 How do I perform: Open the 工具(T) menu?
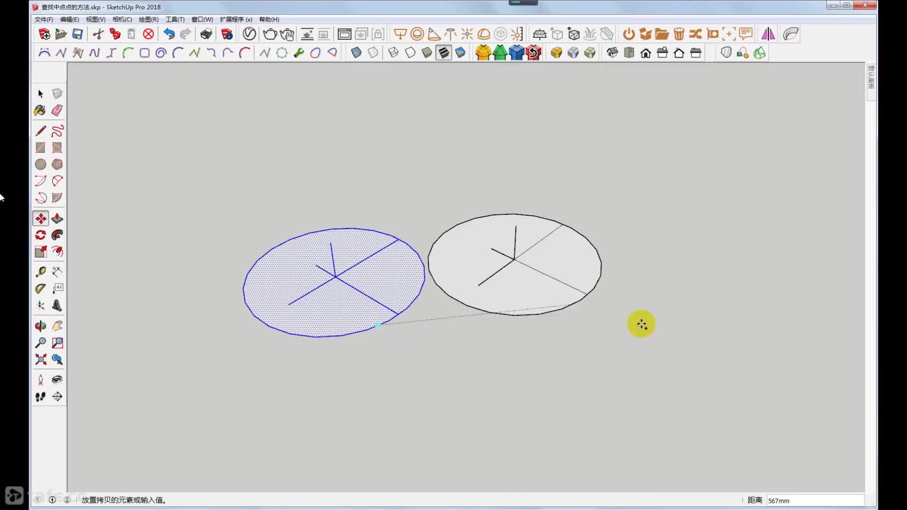[175, 19]
